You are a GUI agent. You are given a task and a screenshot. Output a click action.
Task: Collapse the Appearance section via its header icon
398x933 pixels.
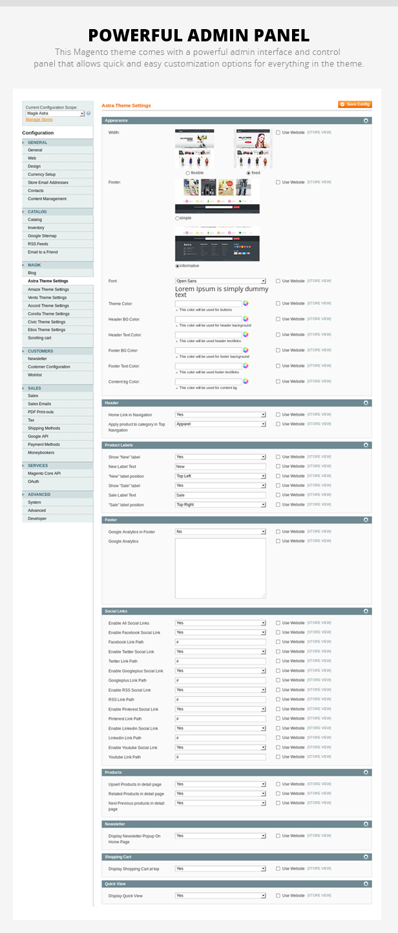[x=366, y=120]
